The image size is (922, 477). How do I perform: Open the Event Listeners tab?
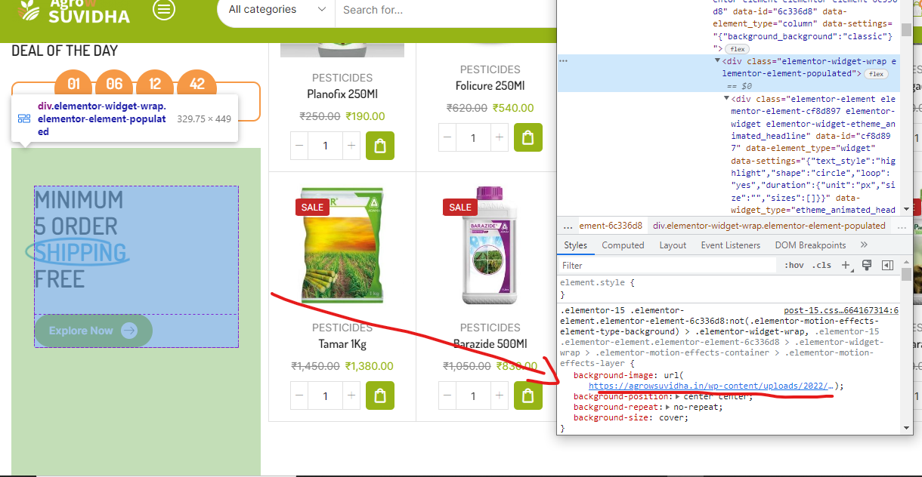[x=731, y=245]
